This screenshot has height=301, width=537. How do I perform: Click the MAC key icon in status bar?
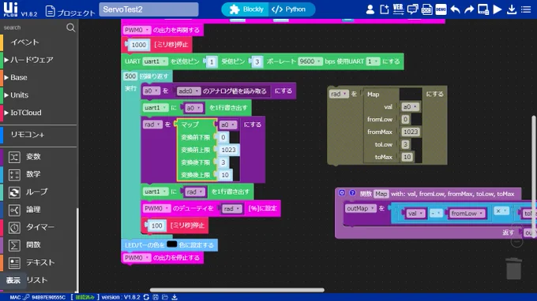pyautogui.click(x=26, y=297)
